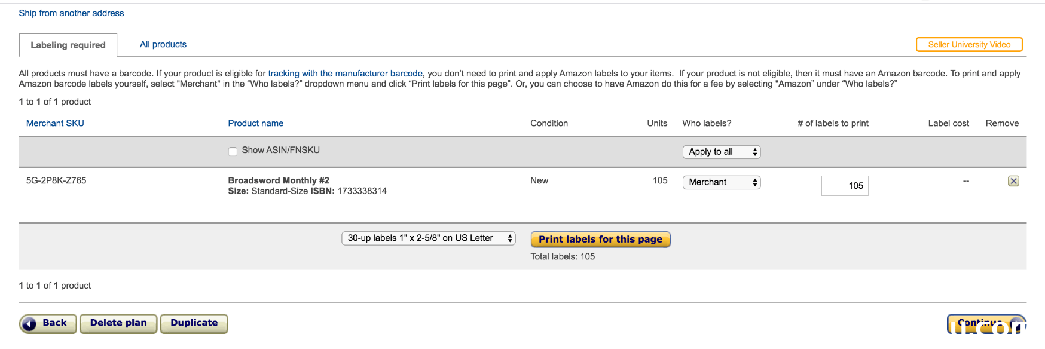Screen dimensions: 1045x349
Task: Click the Broadsword Monthly #2 product name
Action: click(x=279, y=180)
